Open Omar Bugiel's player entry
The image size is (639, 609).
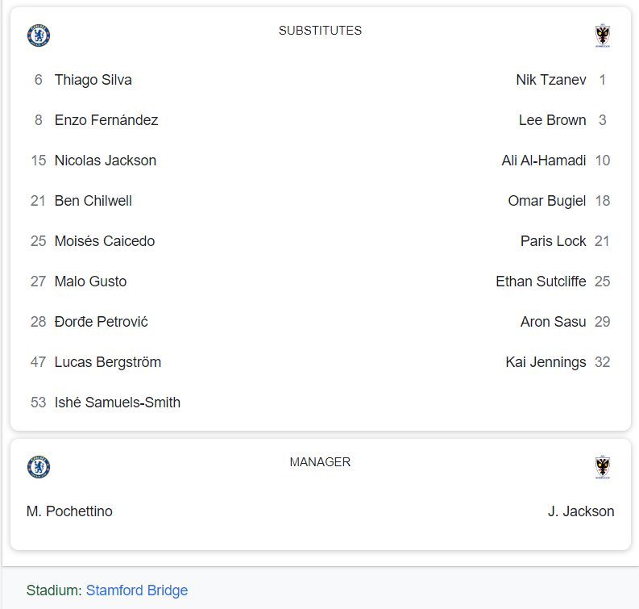547,201
